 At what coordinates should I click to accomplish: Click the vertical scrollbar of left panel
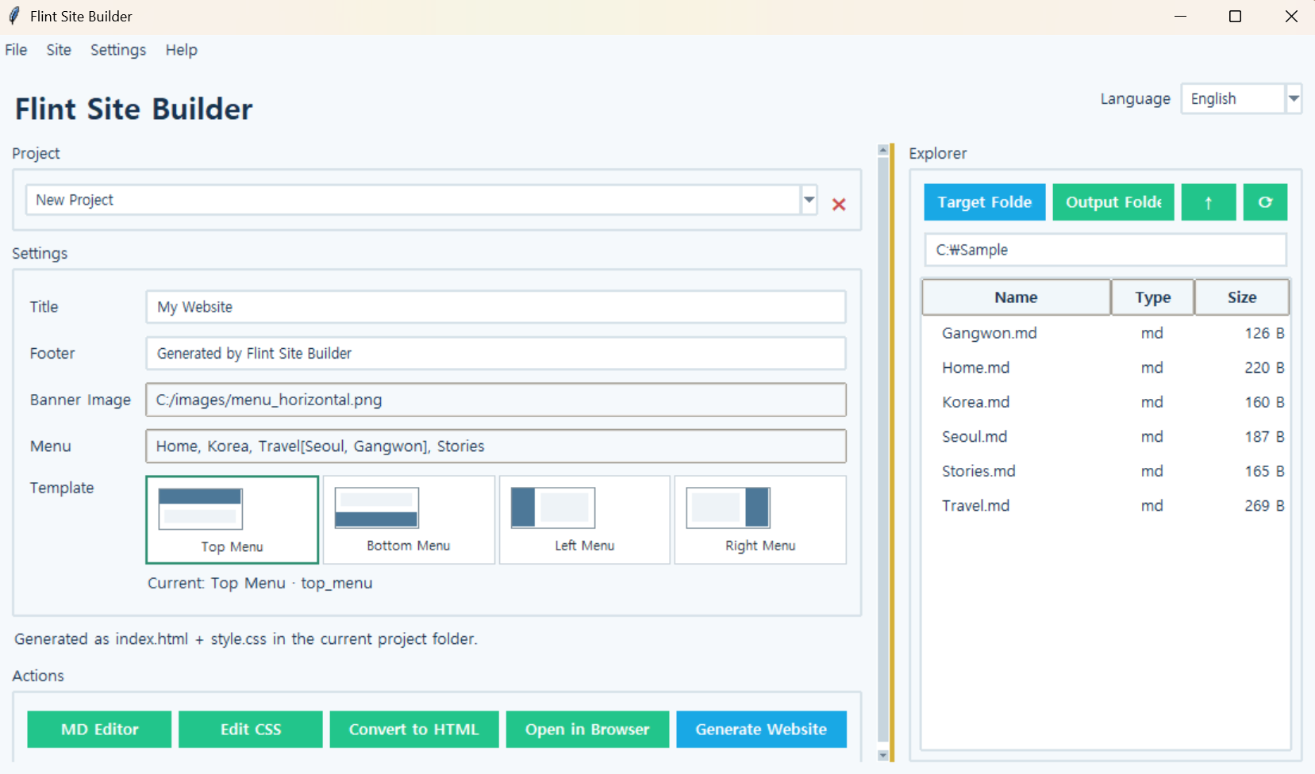pos(883,450)
